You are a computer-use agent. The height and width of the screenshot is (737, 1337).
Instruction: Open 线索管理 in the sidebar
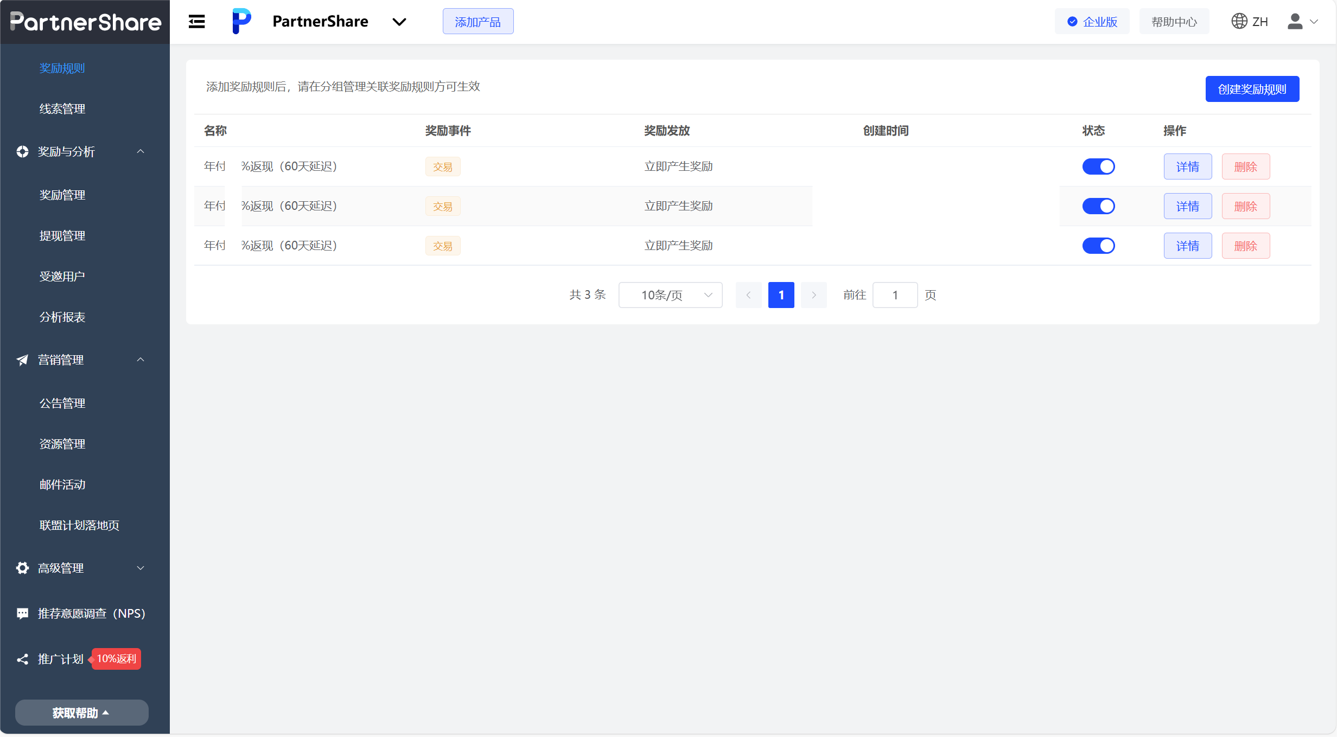click(x=62, y=109)
